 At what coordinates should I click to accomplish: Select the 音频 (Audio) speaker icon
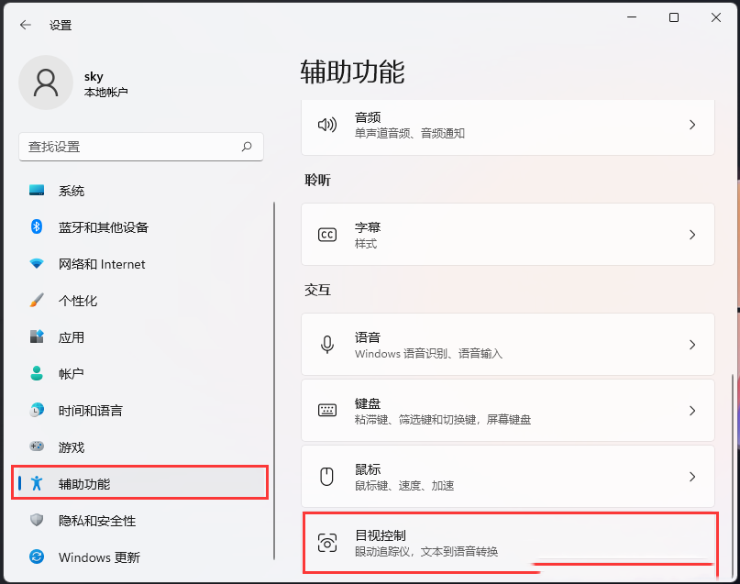[326, 124]
